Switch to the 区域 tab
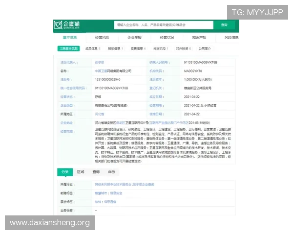Image resolution: width=293 pixels, height=235 pixels. coord(81,172)
